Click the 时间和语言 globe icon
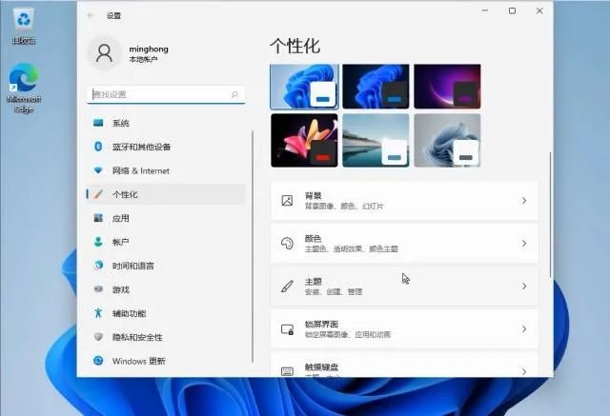The width and height of the screenshot is (610, 416). (98, 266)
